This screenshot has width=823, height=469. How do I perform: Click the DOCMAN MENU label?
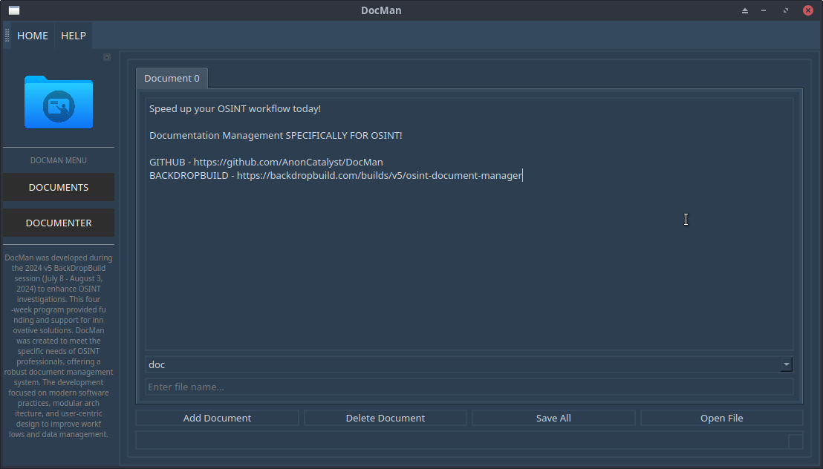point(59,160)
